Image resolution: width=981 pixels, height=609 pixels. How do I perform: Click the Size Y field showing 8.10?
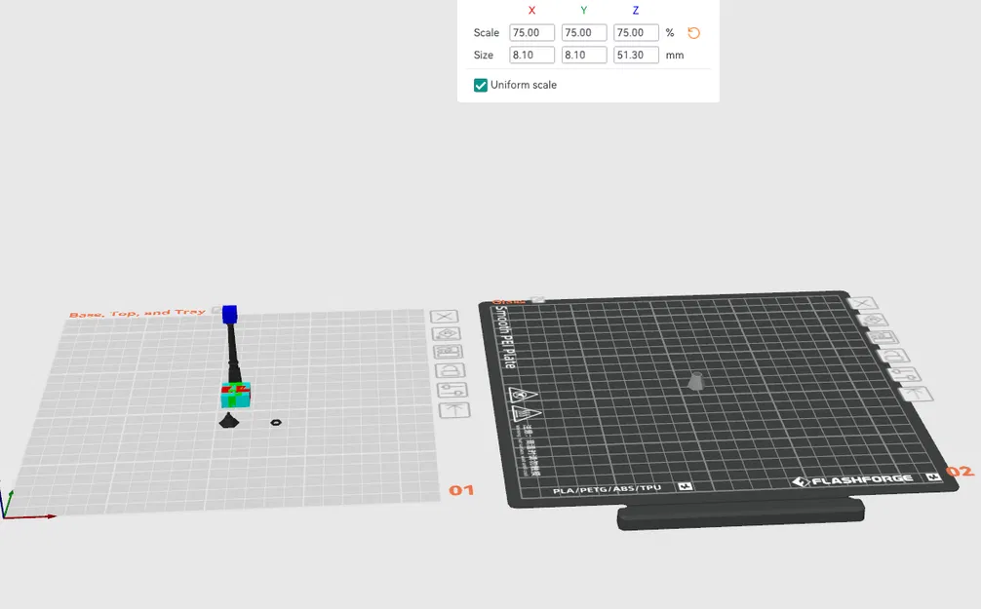pyautogui.click(x=584, y=55)
